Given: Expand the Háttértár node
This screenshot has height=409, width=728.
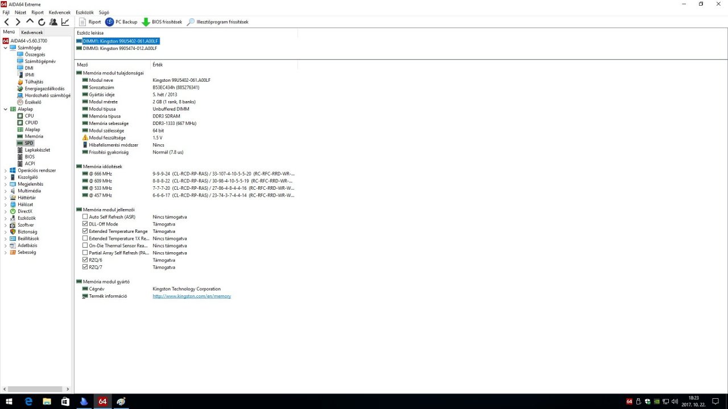Looking at the screenshot, I should coord(6,198).
